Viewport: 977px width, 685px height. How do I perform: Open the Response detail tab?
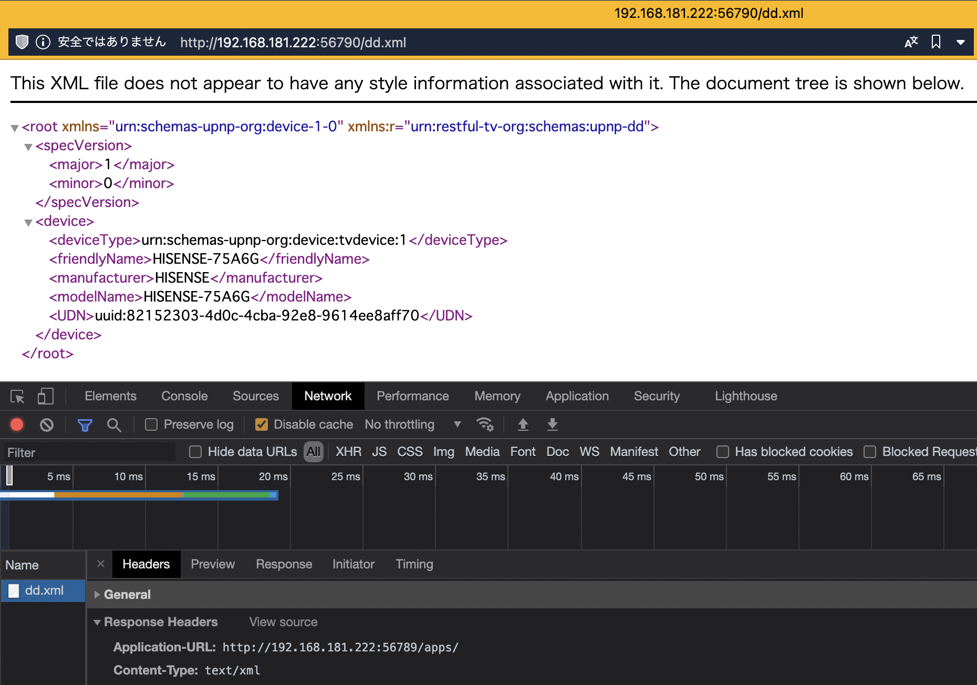(284, 564)
